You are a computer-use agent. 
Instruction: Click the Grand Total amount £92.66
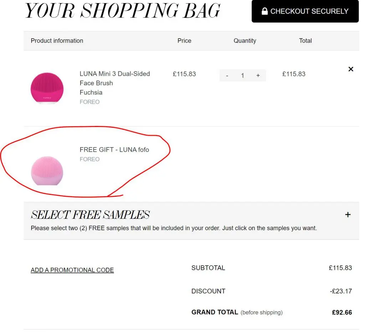(342, 312)
